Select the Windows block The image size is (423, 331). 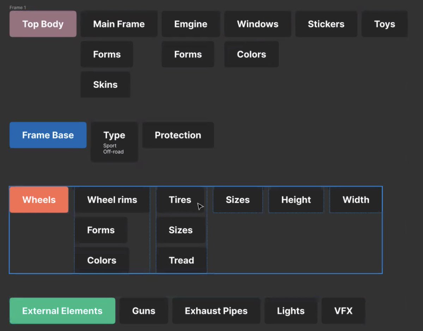[258, 24]
